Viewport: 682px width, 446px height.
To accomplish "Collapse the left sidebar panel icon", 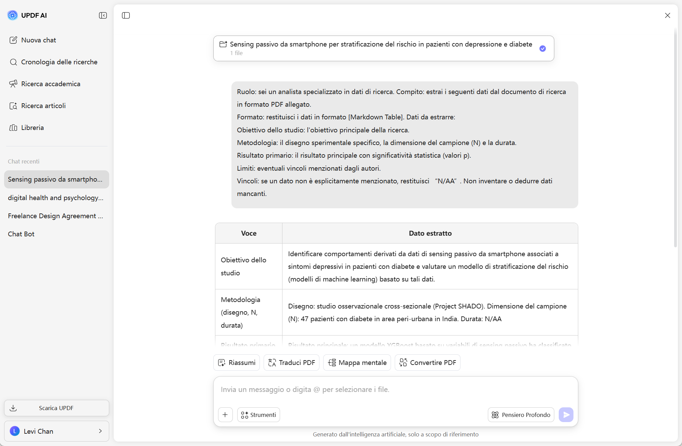I will 103,15.
